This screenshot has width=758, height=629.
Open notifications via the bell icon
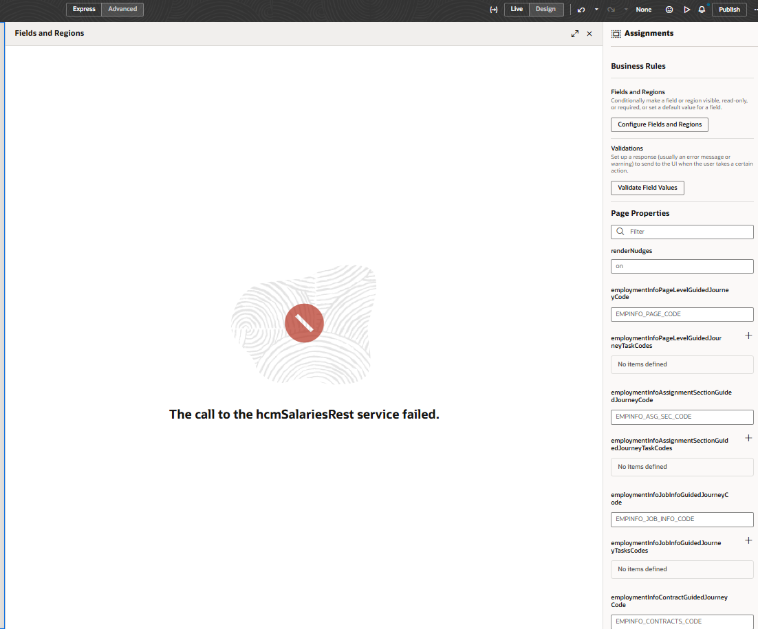click(x=701, y=9)
